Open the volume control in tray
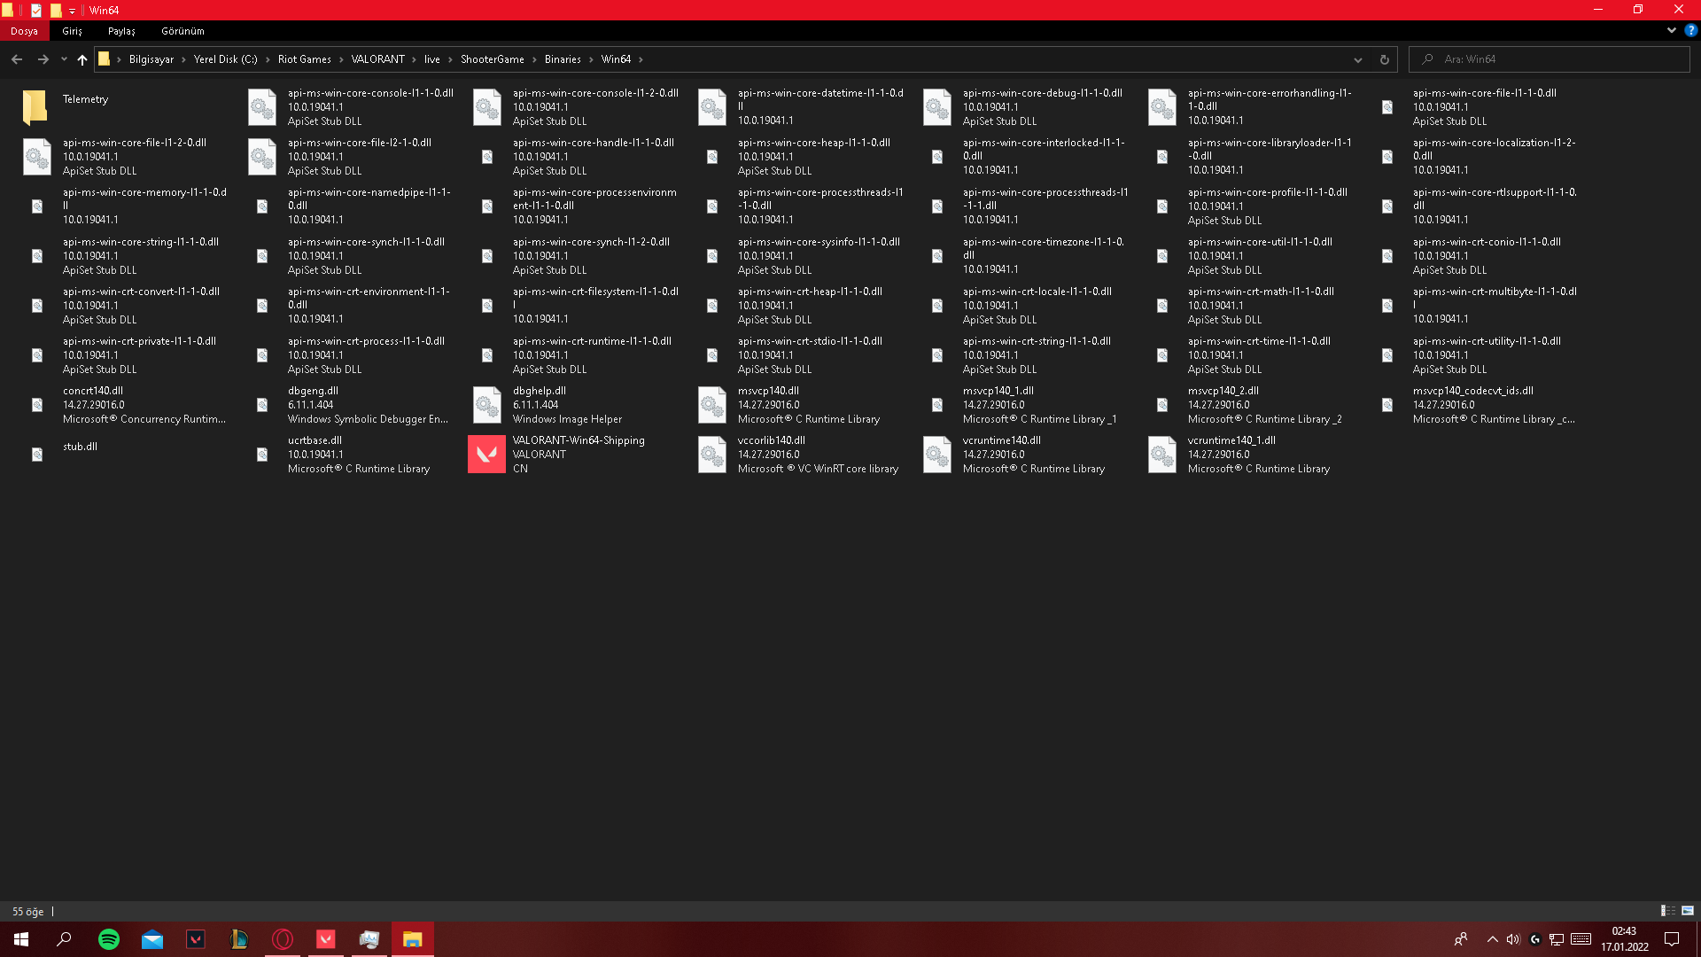1701x957 pixels. coord(1513,939)
